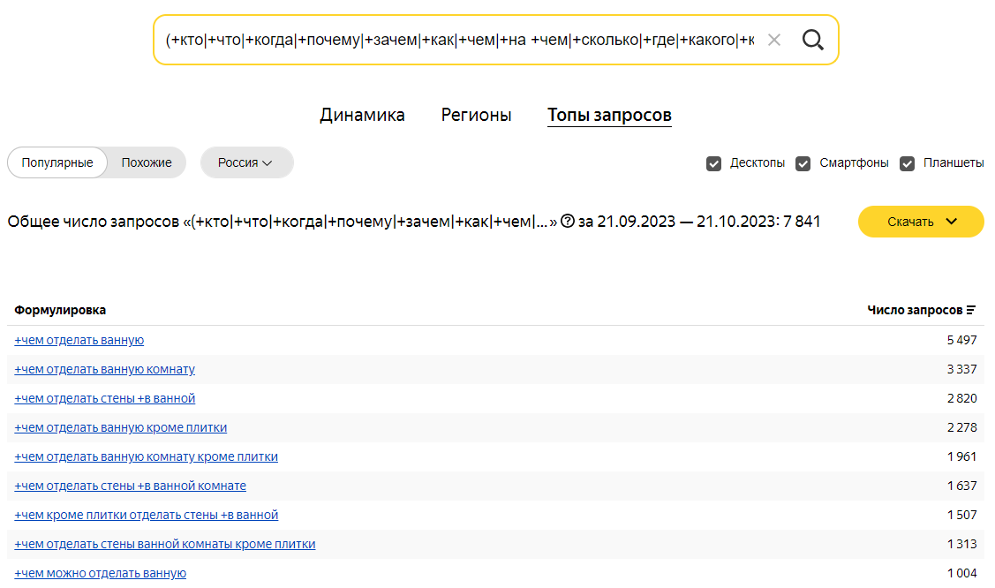Switch to Похожие queries toggle
Viewport: 995px width, 588px height.
147,162
